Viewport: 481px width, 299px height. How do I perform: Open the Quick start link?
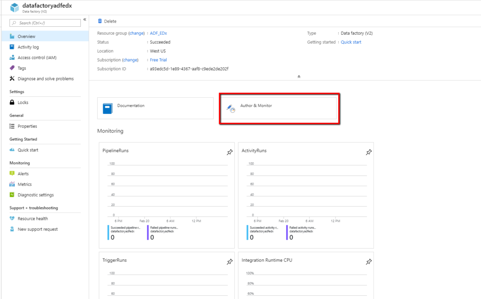point(351,42)
